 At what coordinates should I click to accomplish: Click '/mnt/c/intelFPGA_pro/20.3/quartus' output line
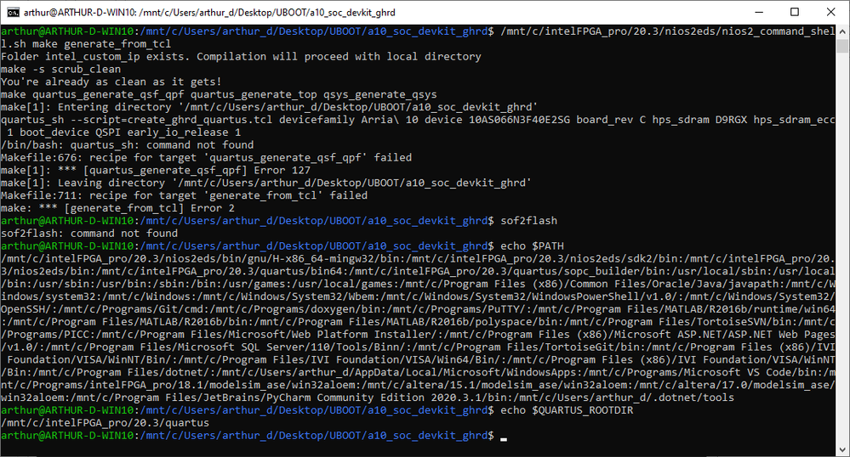105,423
